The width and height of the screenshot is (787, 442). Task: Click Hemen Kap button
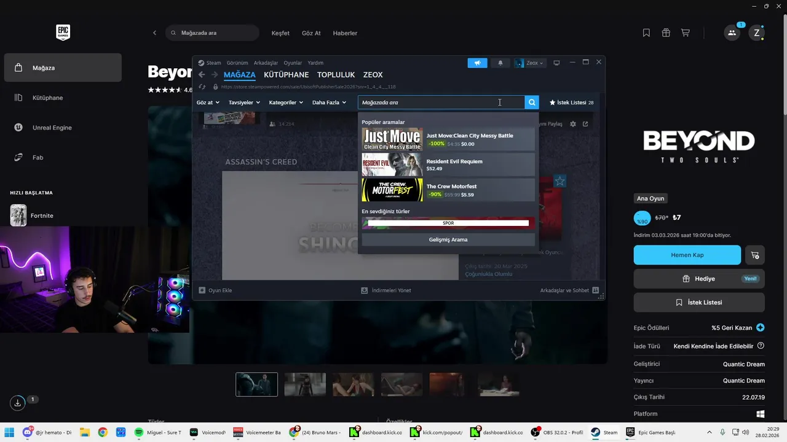pos(687,255)
